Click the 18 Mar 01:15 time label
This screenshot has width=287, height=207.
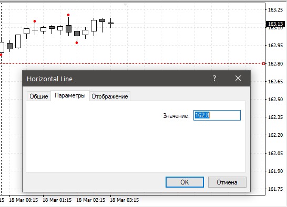tap(57, 200)
